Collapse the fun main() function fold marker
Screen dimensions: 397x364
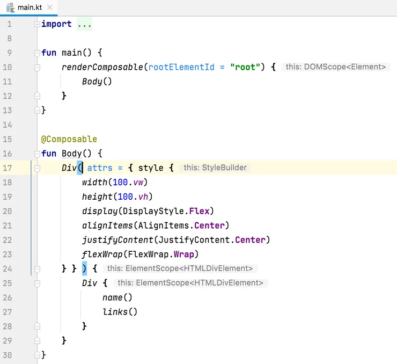click(37, 53)
